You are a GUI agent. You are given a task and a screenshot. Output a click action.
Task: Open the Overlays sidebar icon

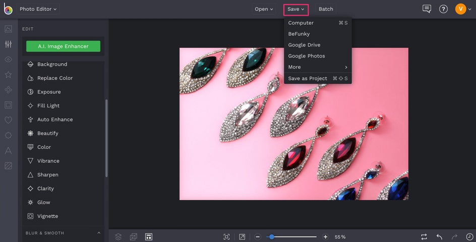pos(8,135)
